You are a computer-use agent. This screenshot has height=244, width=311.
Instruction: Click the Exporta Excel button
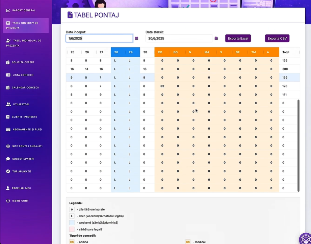click(x=238, y=38)
